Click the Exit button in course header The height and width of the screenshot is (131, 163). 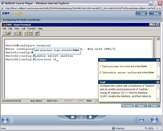click(141, 13)
